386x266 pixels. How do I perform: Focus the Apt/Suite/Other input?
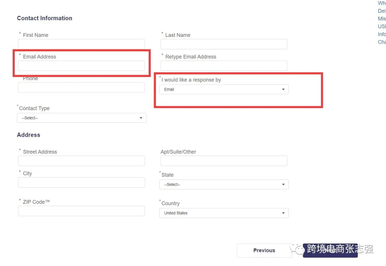224,161
